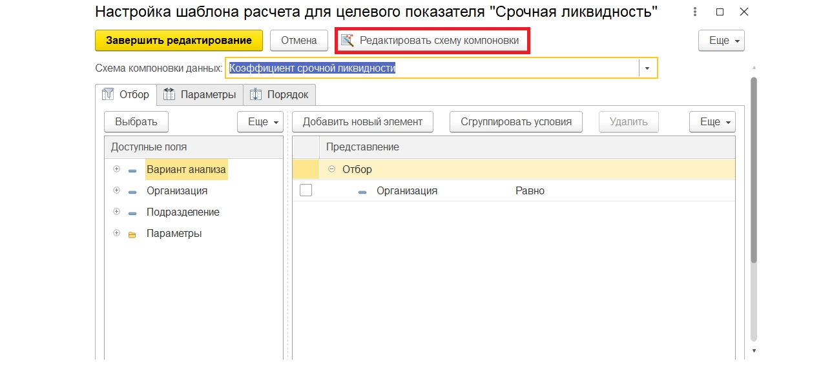Screen dimensions: 832x366
Task: Click the field icon beside Вариант анализа
Action: tap(132, 171)
